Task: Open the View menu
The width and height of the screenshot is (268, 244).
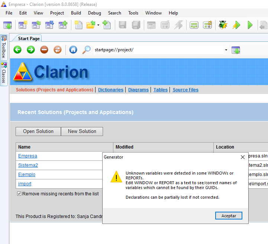Action: click(x=38, y=13)
